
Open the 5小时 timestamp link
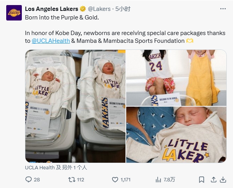(x=123, y=9)
